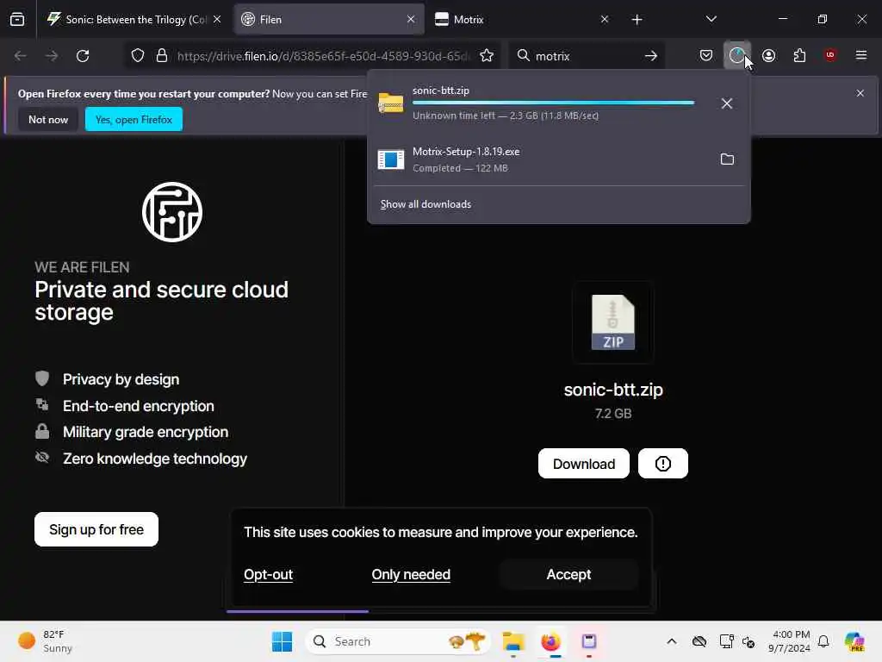Reload the current page
Image resolution: width=882 pixels, height=662 pixels.
point(83,56)
